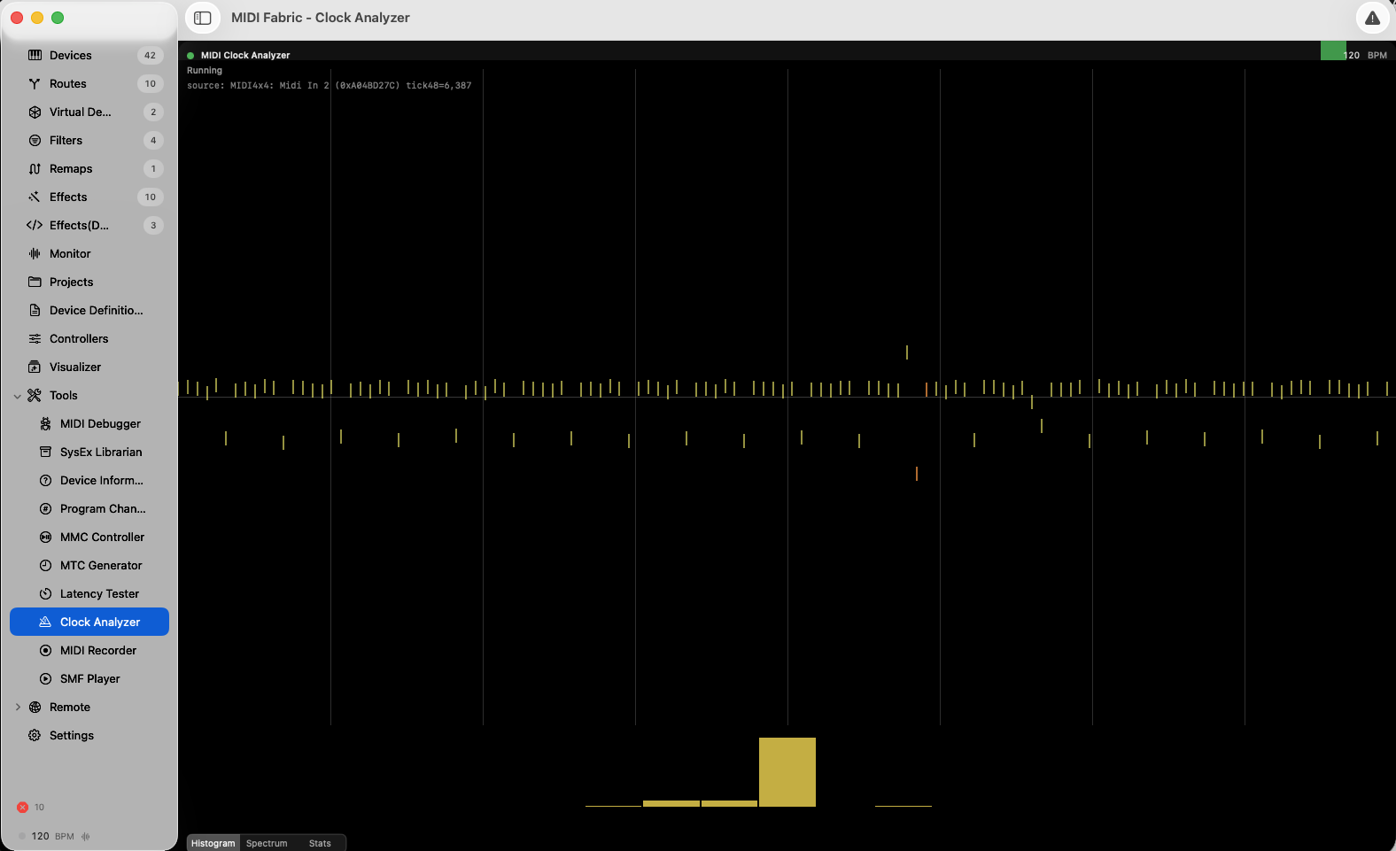
Task: Select the Projects sidebar item
Action: 89,282
